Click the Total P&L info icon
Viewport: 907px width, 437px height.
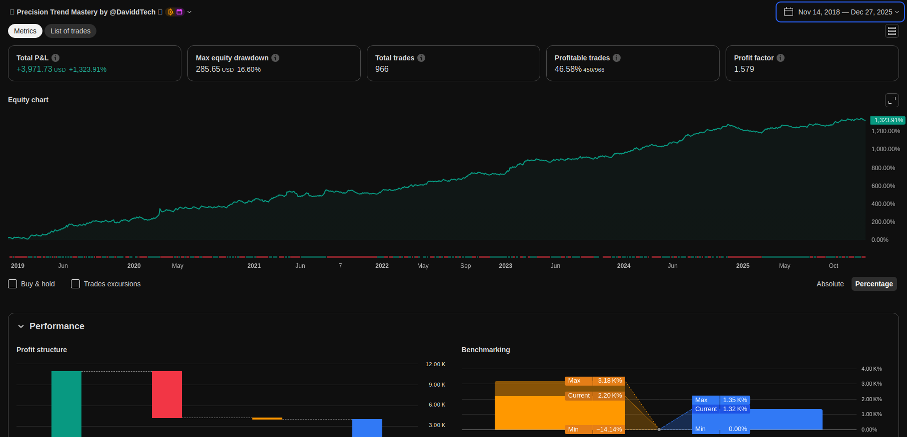click(55, 58)
